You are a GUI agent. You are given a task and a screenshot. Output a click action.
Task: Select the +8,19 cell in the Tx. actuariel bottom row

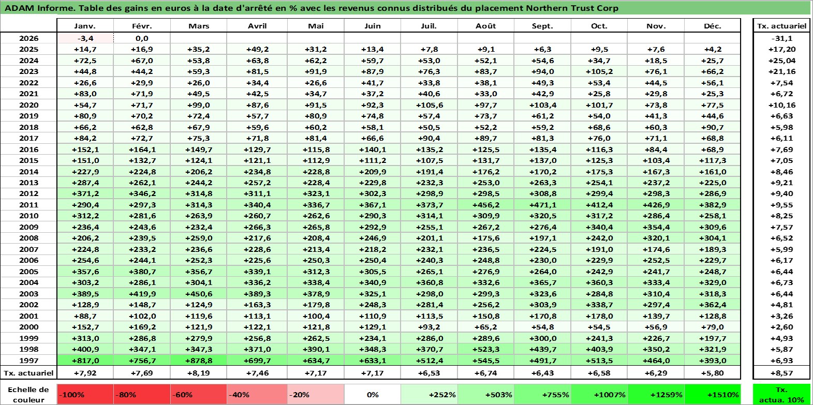tap(199, 372)
